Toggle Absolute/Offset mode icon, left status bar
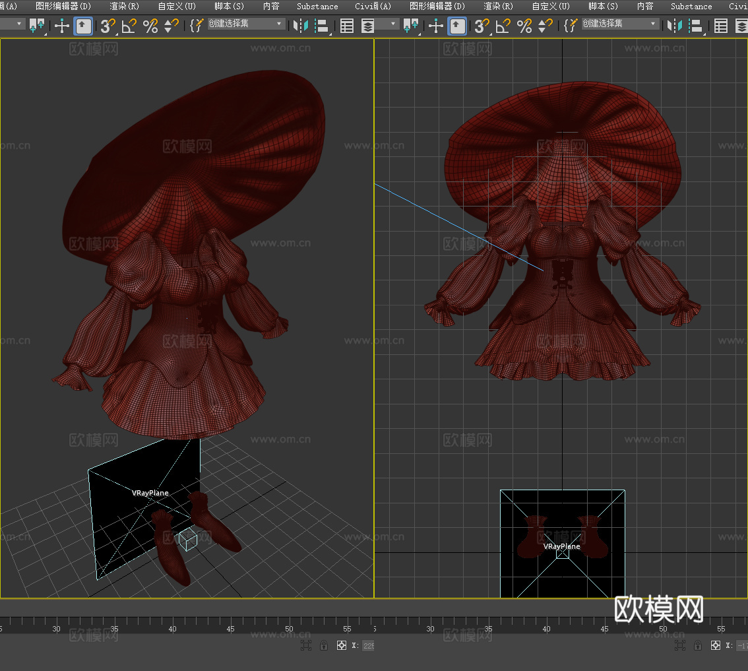Screen dimensions: 748x671 (342, 646)
